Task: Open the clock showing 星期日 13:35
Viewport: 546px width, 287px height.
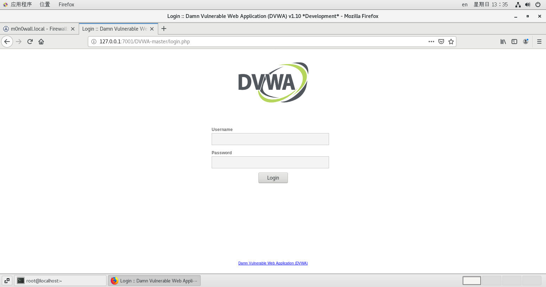Action: point(491,5)
